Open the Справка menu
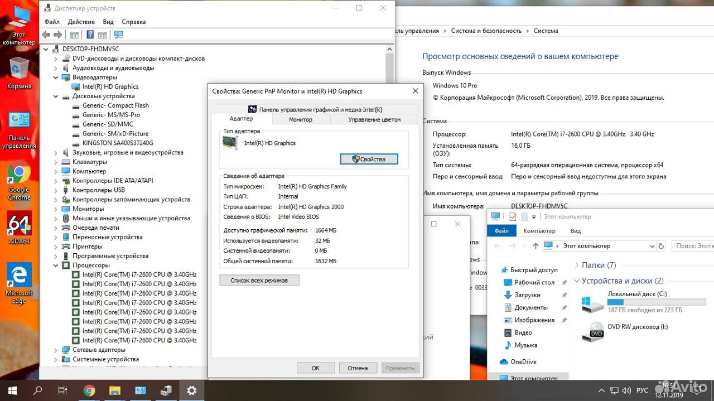 tap(133, 22)
